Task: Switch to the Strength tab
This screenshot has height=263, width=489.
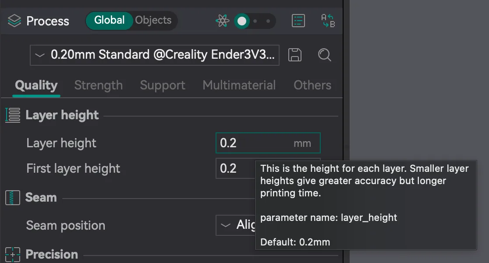Action: click(x=99, y=85)
